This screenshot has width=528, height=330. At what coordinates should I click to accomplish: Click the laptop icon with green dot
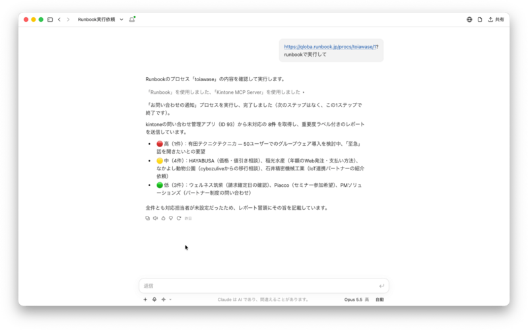(x=132, y=19)
